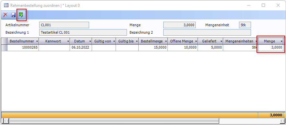Viewport: 286px width, 125px height.
Task: Click the Mengeneinheit field Stk
Action: pyautogui.click(x=245, y=25)
